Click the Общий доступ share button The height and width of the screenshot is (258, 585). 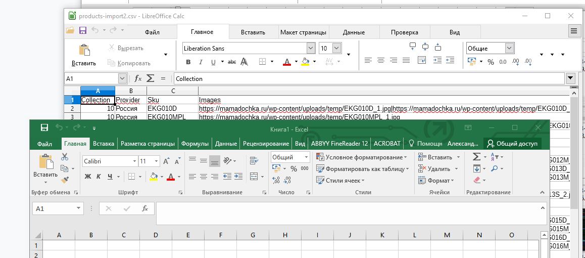click(x=512, y=144)
